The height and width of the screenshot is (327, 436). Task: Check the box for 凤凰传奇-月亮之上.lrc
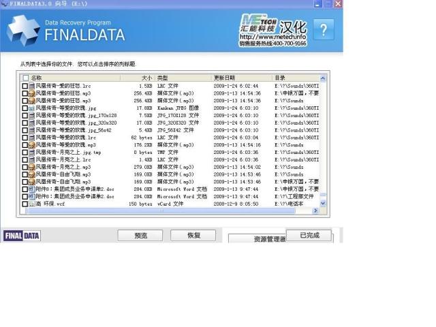point(25,159)
